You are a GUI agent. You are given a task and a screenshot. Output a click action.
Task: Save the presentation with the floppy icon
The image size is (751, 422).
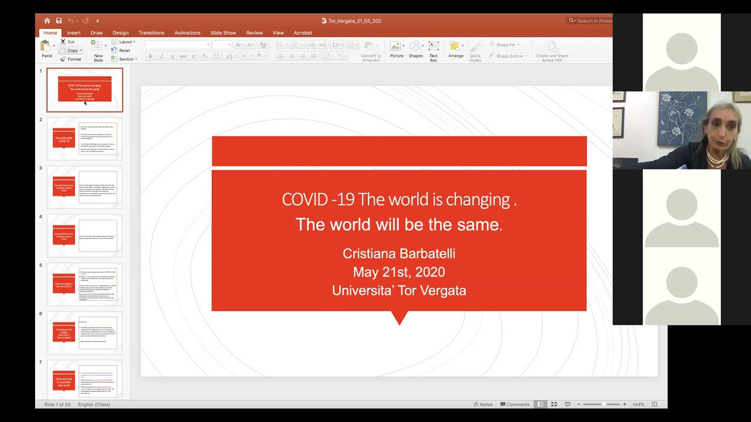tap(59, 21)
